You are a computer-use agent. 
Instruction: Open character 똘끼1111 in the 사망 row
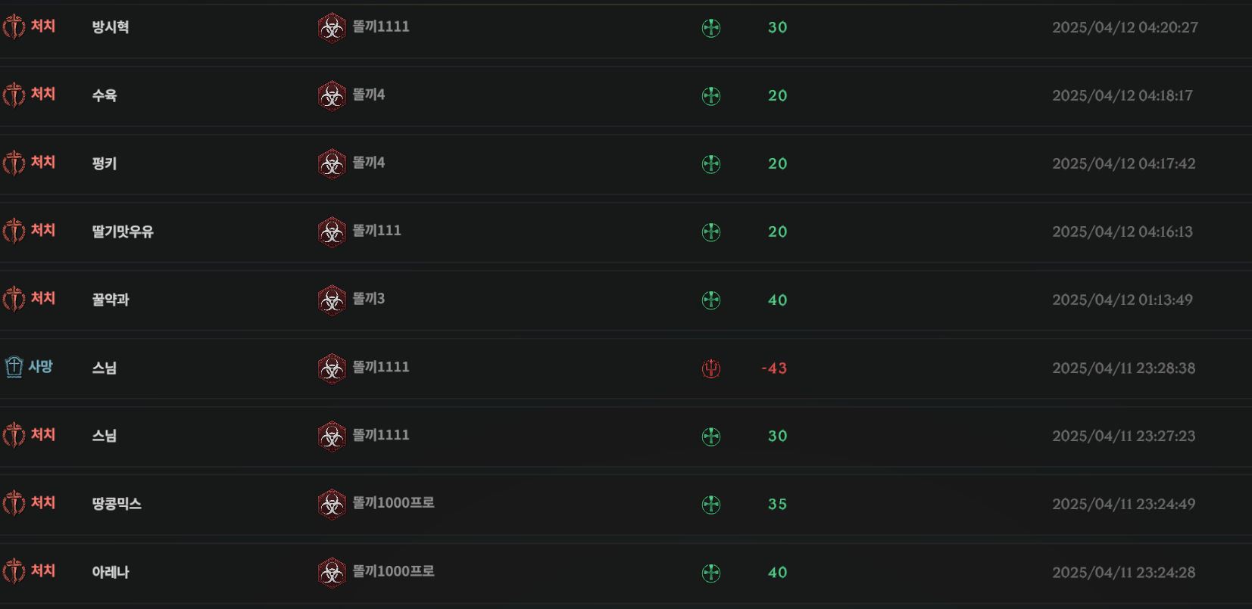[x=381, y=367]
